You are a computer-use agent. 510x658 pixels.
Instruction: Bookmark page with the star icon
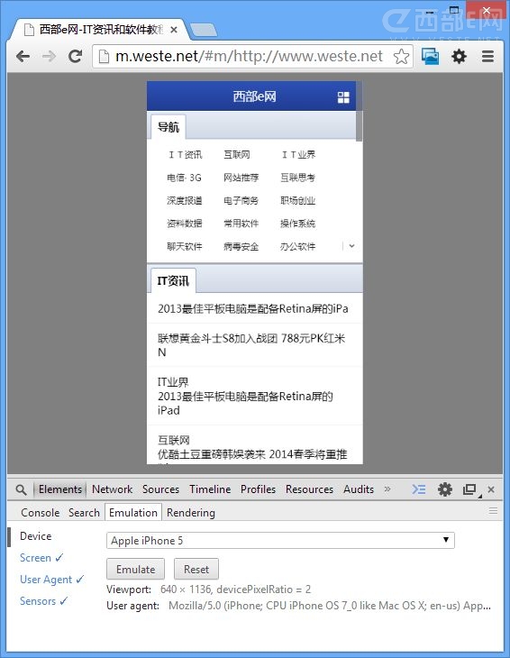(x=401, y=56)
